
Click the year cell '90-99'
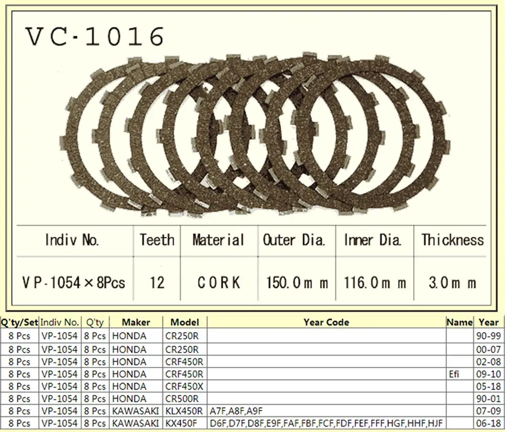tap(488, 336)
